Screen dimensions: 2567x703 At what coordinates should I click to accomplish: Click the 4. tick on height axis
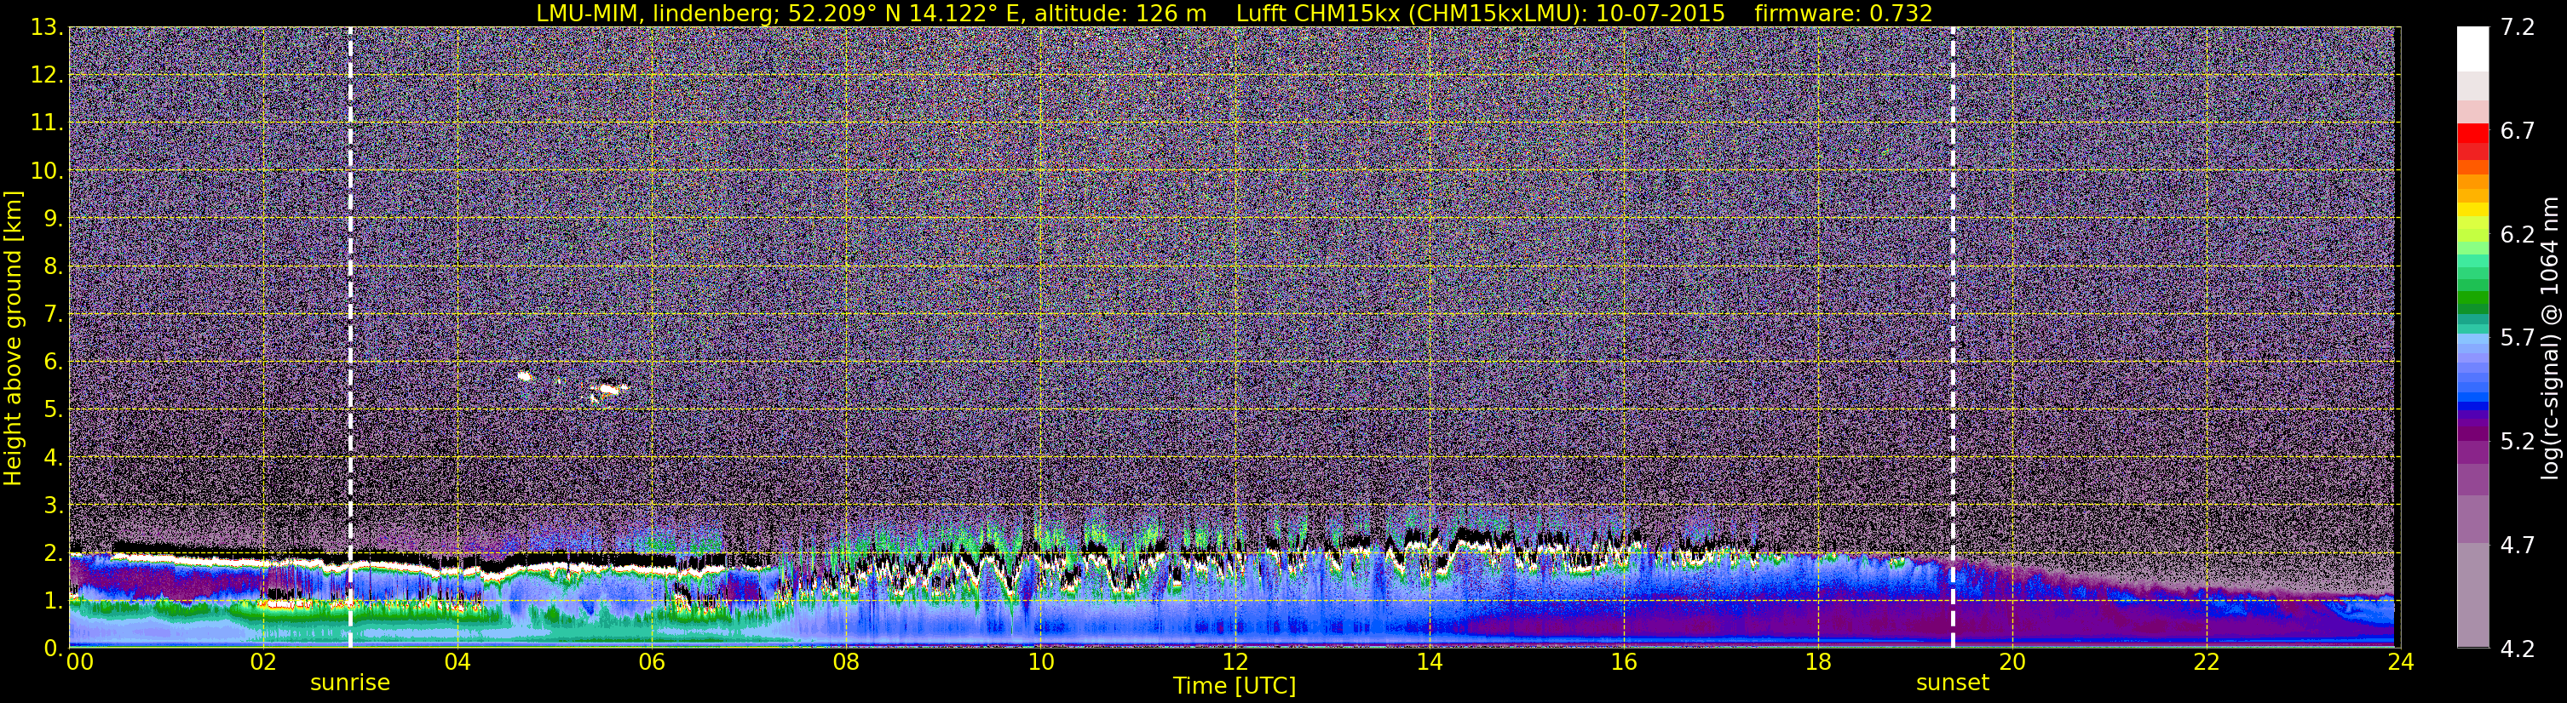point(53,457)
